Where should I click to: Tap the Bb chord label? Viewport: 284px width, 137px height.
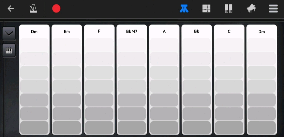point(197,31)
